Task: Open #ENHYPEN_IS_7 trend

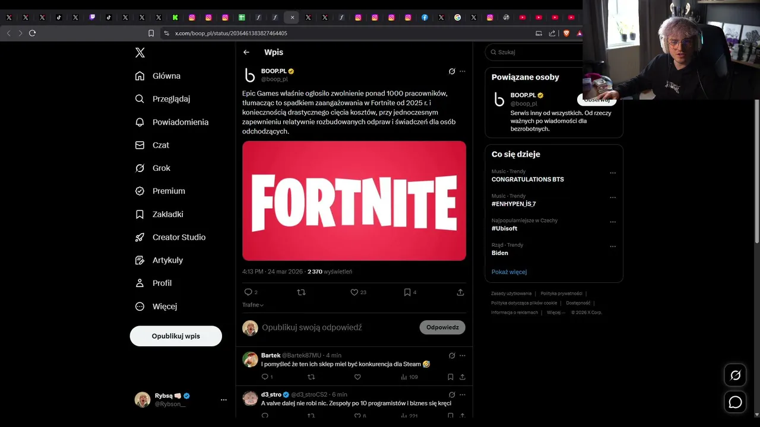Action: click(x=514, y=204)
